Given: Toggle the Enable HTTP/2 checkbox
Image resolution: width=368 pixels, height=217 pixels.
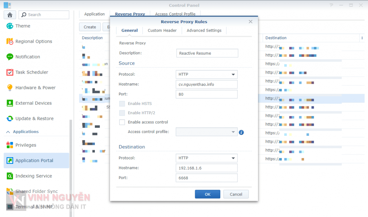Looking at the screenshot, I should (122, 113).
